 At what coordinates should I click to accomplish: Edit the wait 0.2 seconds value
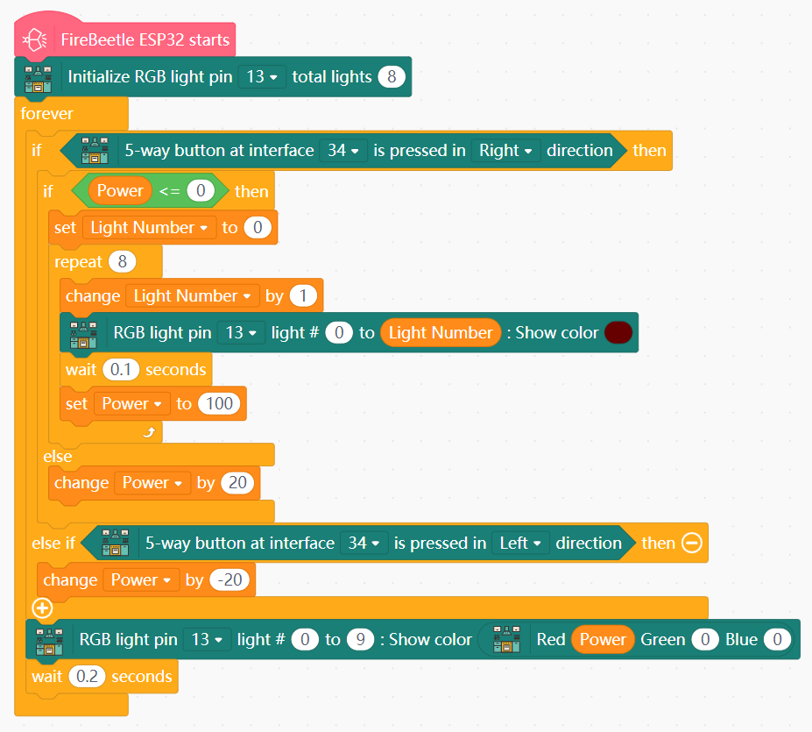(87, 677)
